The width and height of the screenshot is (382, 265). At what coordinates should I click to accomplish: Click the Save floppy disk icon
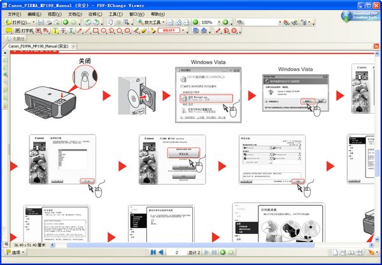[x=41, y=22]
